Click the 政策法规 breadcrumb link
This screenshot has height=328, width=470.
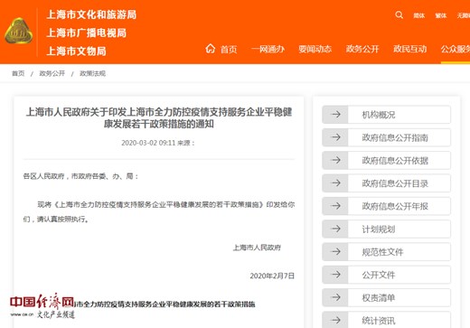(x=92, y=73)
